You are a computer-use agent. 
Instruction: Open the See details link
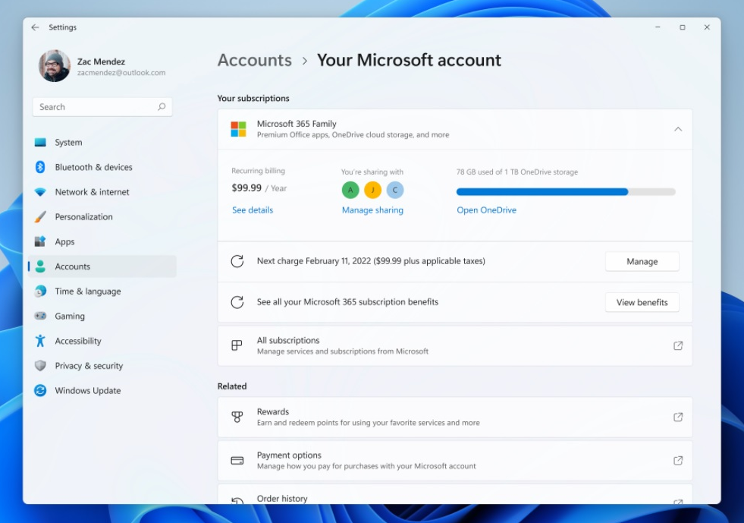(x=253, y=210)
